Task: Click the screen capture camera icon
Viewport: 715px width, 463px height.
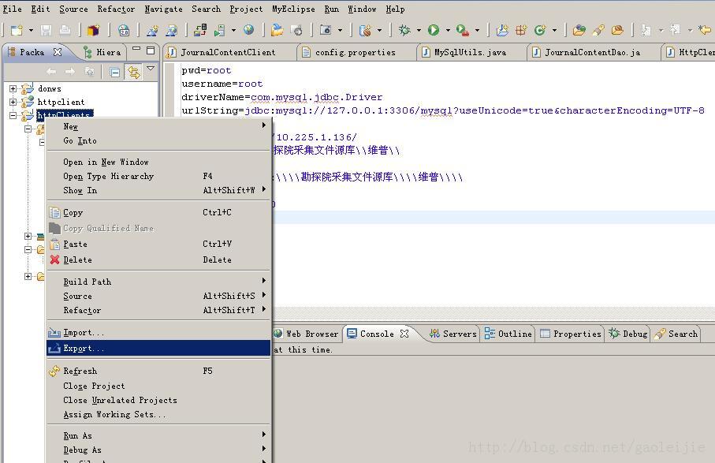Action: coord(326,30)
